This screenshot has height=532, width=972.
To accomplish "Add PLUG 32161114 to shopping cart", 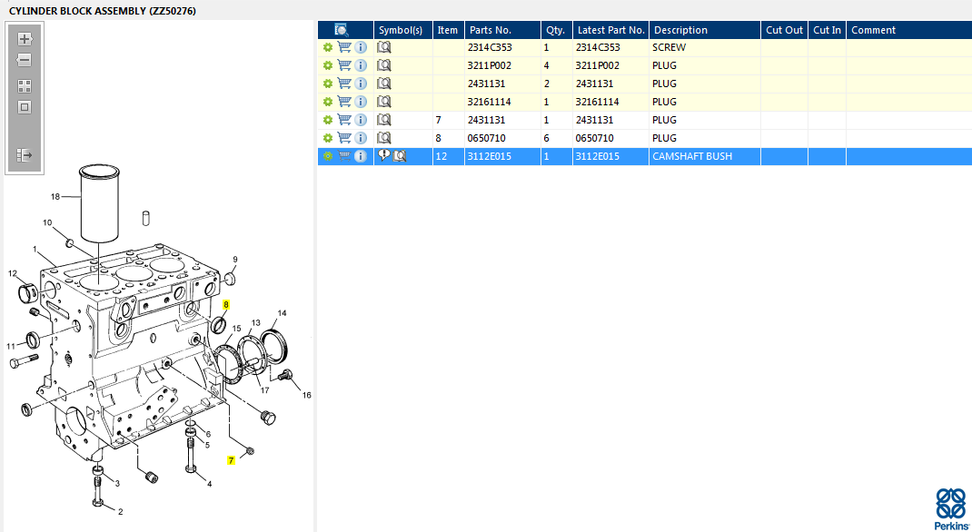I will click(344, 102).
